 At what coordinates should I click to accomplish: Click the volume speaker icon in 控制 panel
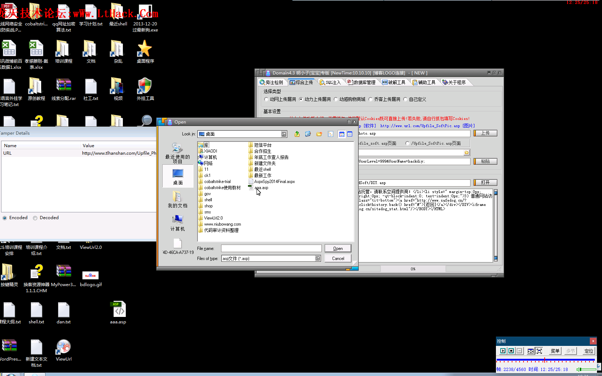(578, 369)
